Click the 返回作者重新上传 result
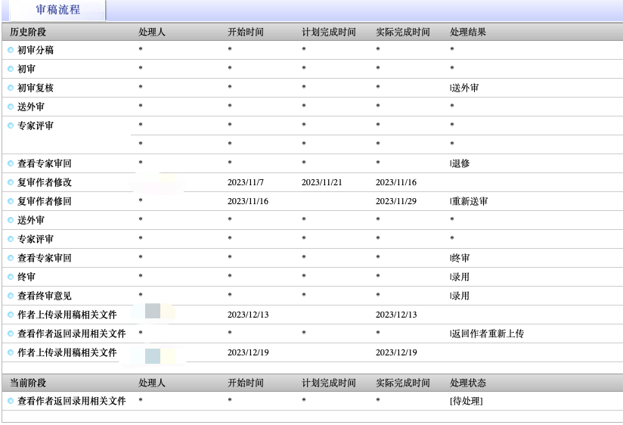The image size is (623, 425). 487,333
